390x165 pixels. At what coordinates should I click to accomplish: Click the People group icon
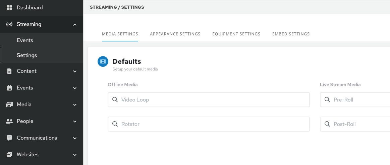pyautogui.click(x=9, y=121)
